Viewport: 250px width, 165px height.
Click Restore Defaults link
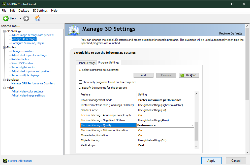(x=231, y=34)
